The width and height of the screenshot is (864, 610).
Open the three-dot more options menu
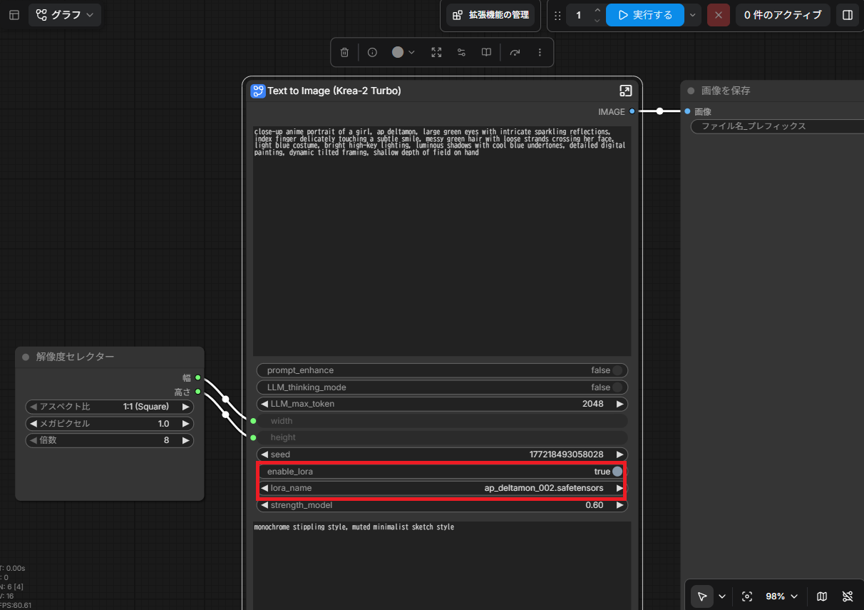(x=540, y=52)
